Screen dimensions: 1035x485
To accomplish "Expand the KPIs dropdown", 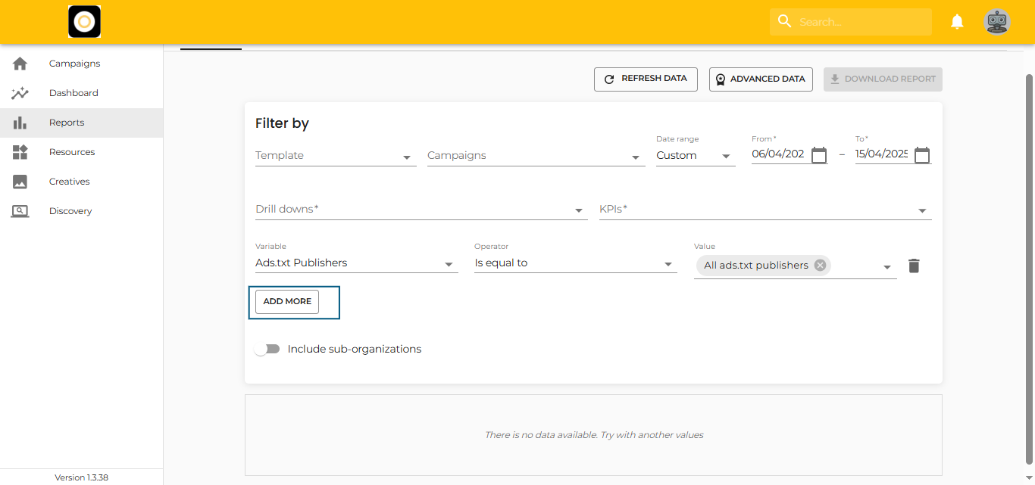I will 765,210.
